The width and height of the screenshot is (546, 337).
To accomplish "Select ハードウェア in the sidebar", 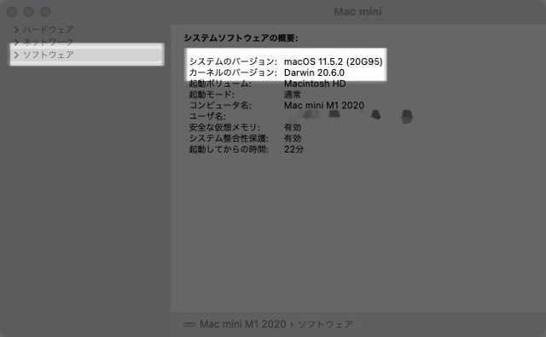I will coord(48,30).
